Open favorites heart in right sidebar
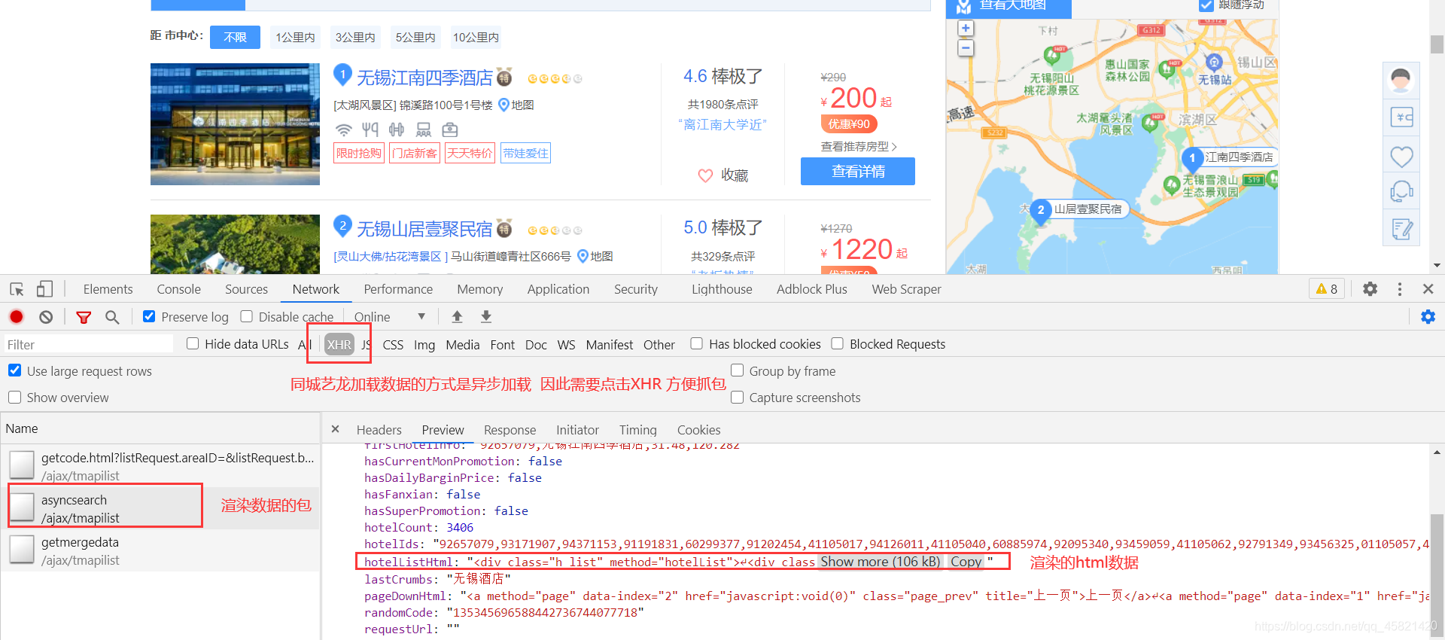This screenshot has height=640, width=1445. pyautogui.click(x=1401, y=156)
